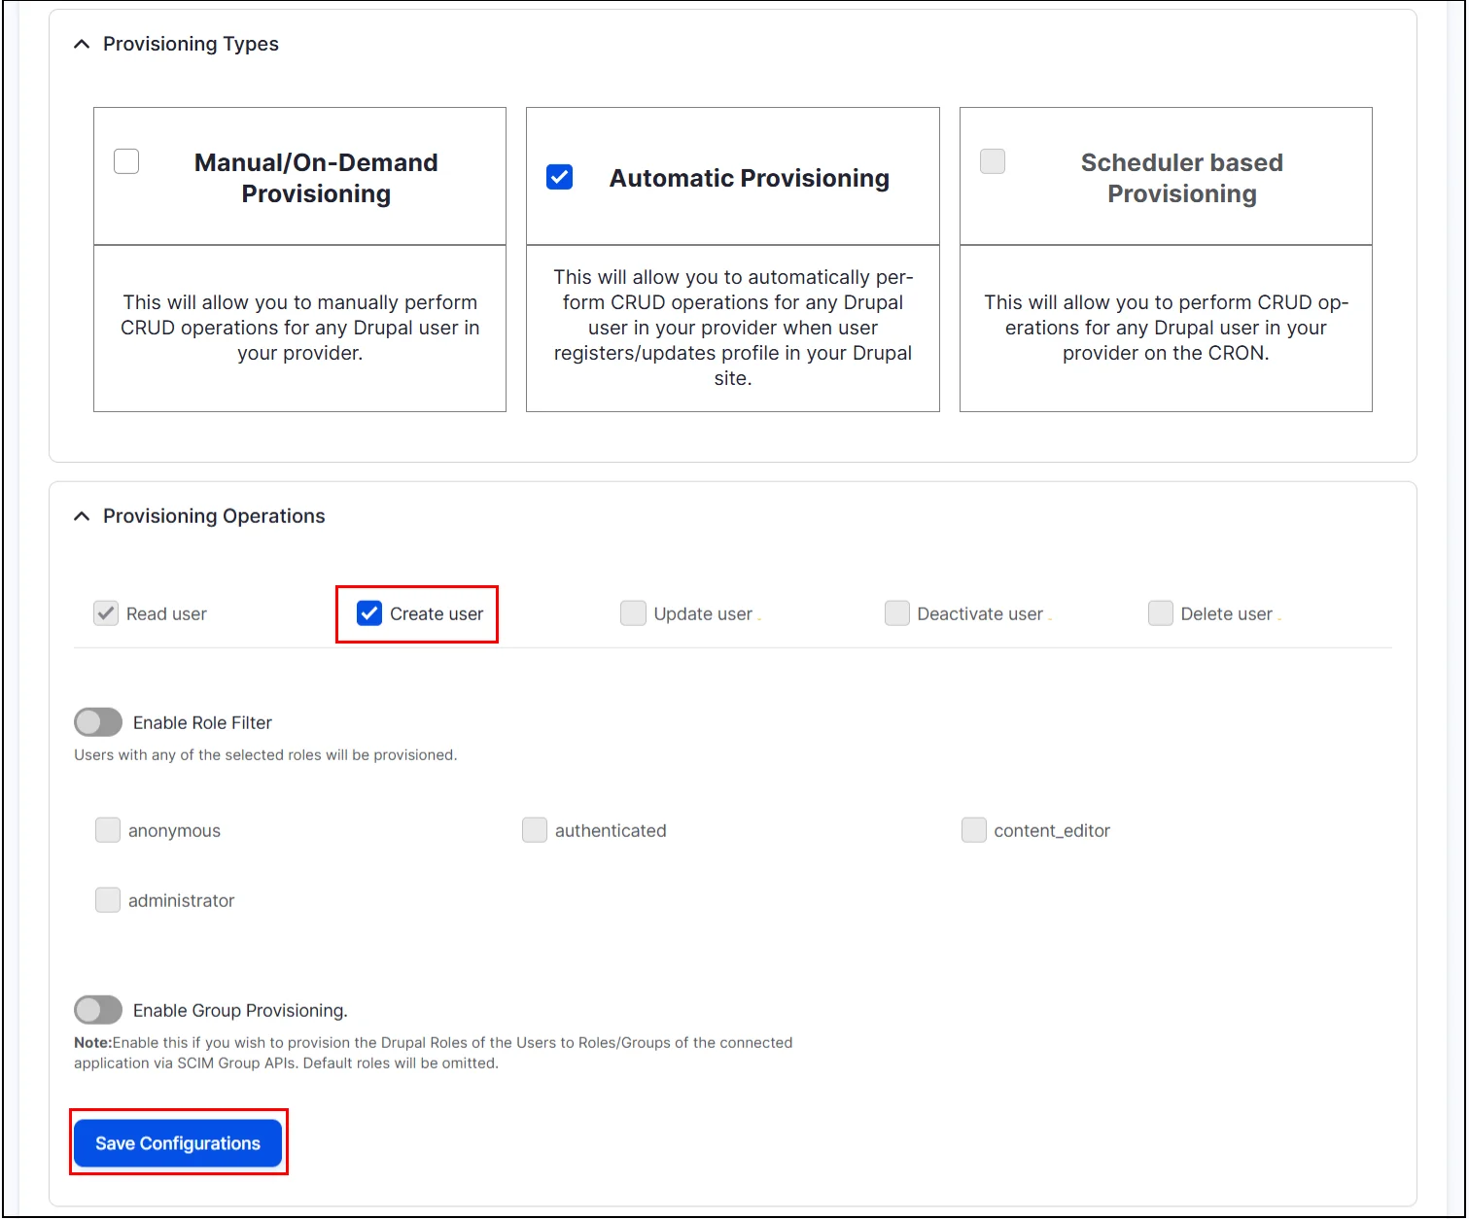Click the Automatic Provisioning heading
Image resolution: width=1469 pixels, height=1219 pixels.
click(750, 178)
